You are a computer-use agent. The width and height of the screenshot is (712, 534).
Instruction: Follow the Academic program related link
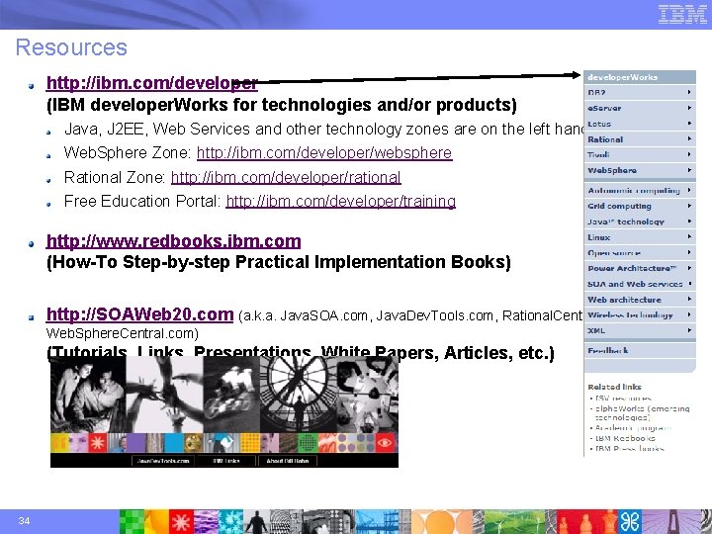pos(633,428)
